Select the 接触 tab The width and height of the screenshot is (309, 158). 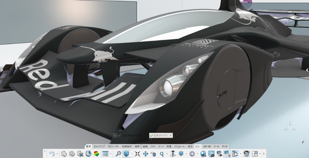145,146
